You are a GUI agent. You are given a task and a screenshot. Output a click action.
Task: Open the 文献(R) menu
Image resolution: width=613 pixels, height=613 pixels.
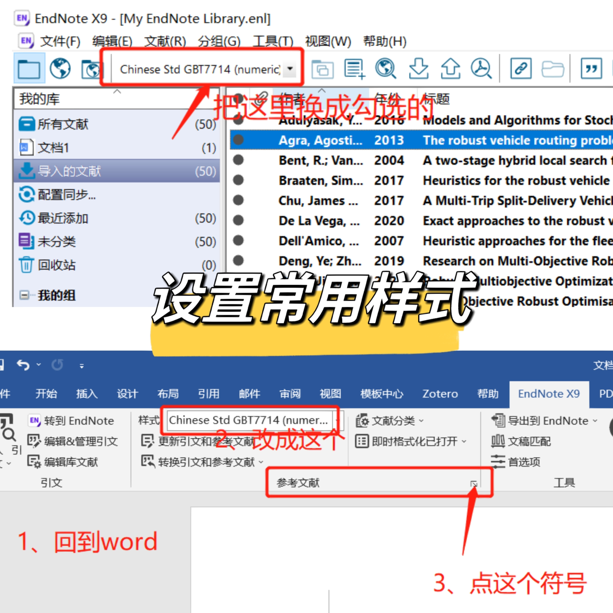(165, 42)
